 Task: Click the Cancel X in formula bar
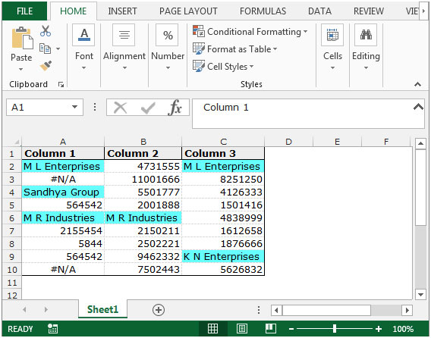click(x=120, y=108)
